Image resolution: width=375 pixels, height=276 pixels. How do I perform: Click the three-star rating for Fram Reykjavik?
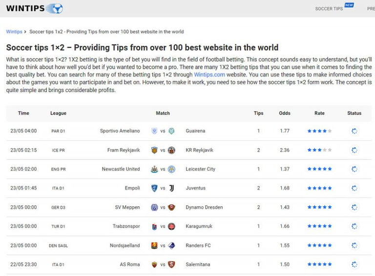(x=319, y=150)
